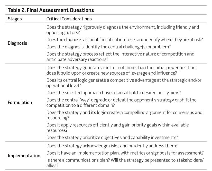The width and height of the screenshot is (212, 171).
Task: Select the competitive advantage question text
Action: (124, 83)
